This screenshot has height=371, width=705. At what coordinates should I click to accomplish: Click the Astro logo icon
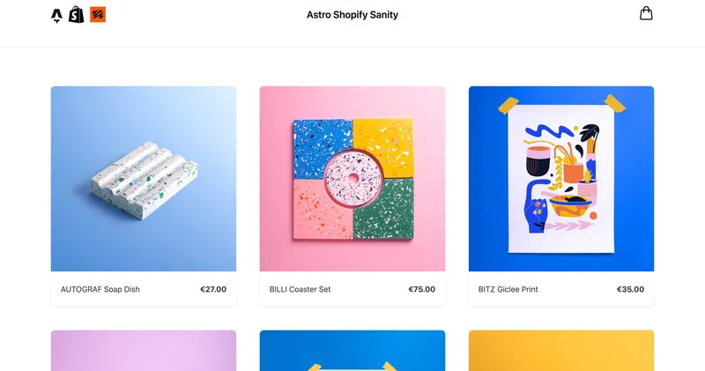coord(56,15)
